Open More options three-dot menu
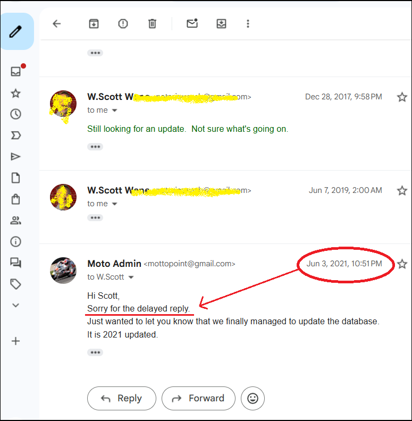The image size is (412, 421). [248, 23]
